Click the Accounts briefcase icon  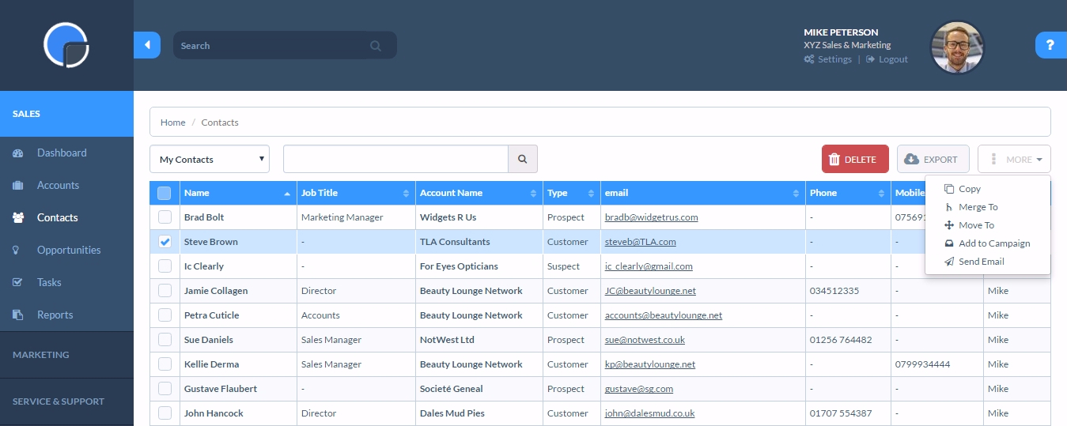18,186
